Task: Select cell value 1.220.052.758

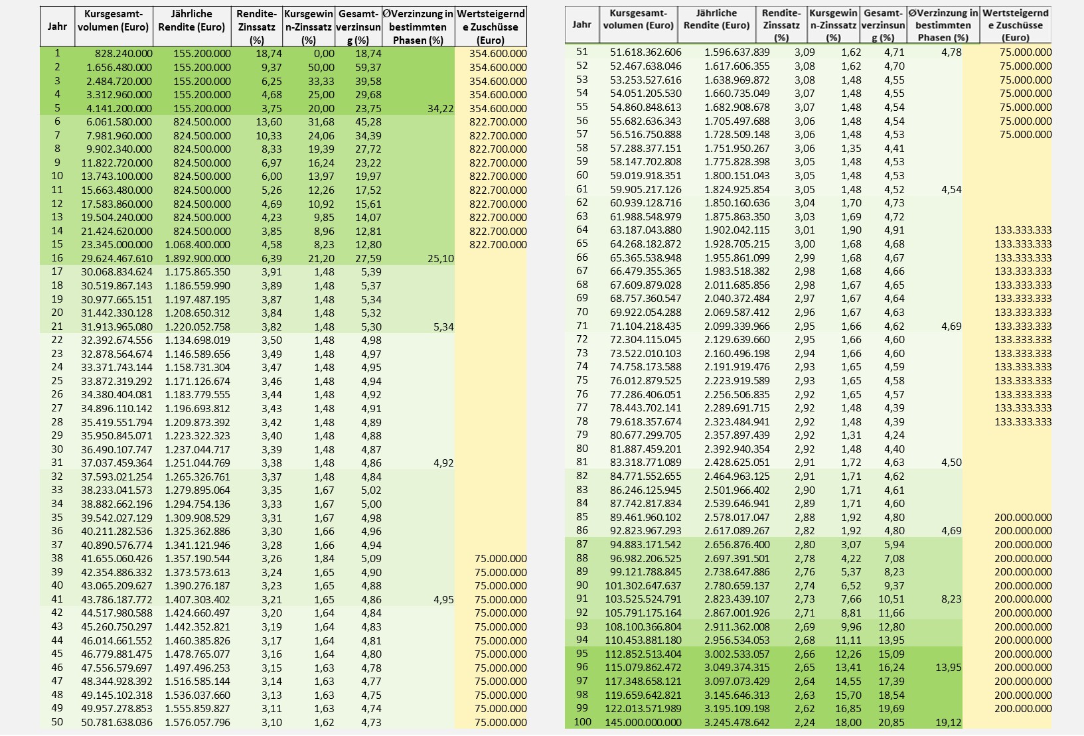Action: pyautogui.click(x=197, y=327)
